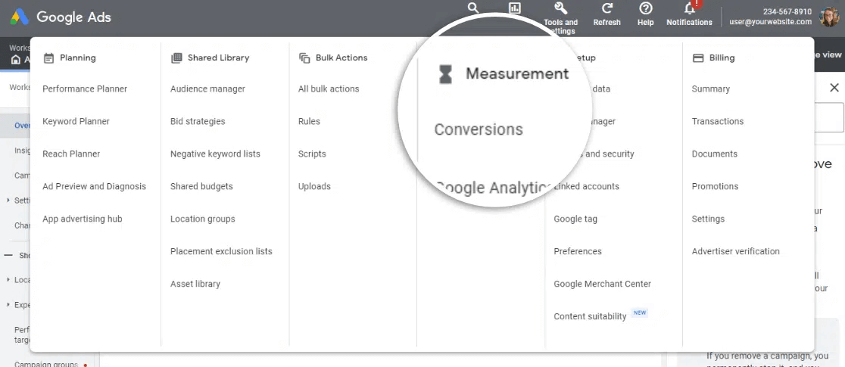Go to Scripts under Bulk Actions
The image size is (845, 367).
coord(312,154)
